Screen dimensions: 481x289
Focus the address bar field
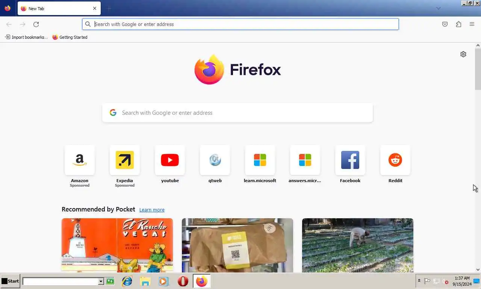point(240,24)
